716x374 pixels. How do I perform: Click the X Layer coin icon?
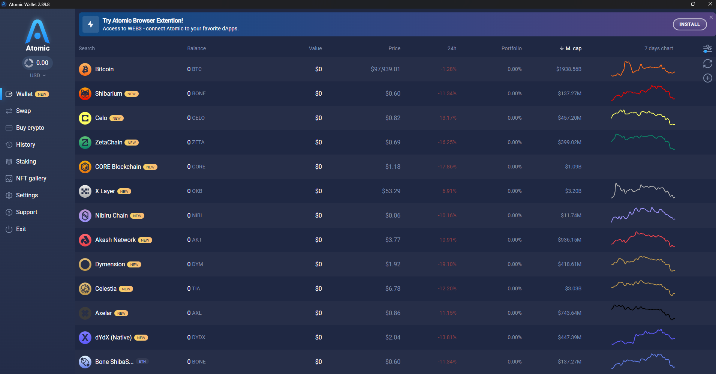[85, 191]
